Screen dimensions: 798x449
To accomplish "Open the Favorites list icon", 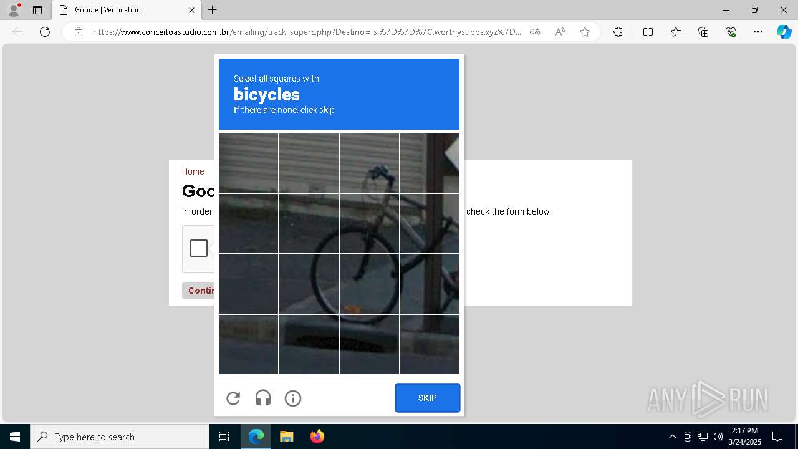I will tap(676, 32).
